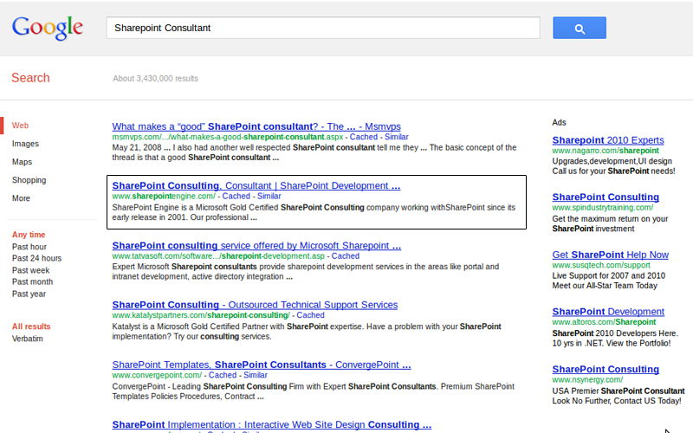693x433 pixels.
Task: Open SharePoint Consulting ad from nsynergy.com
Action: tap(606, 370)
